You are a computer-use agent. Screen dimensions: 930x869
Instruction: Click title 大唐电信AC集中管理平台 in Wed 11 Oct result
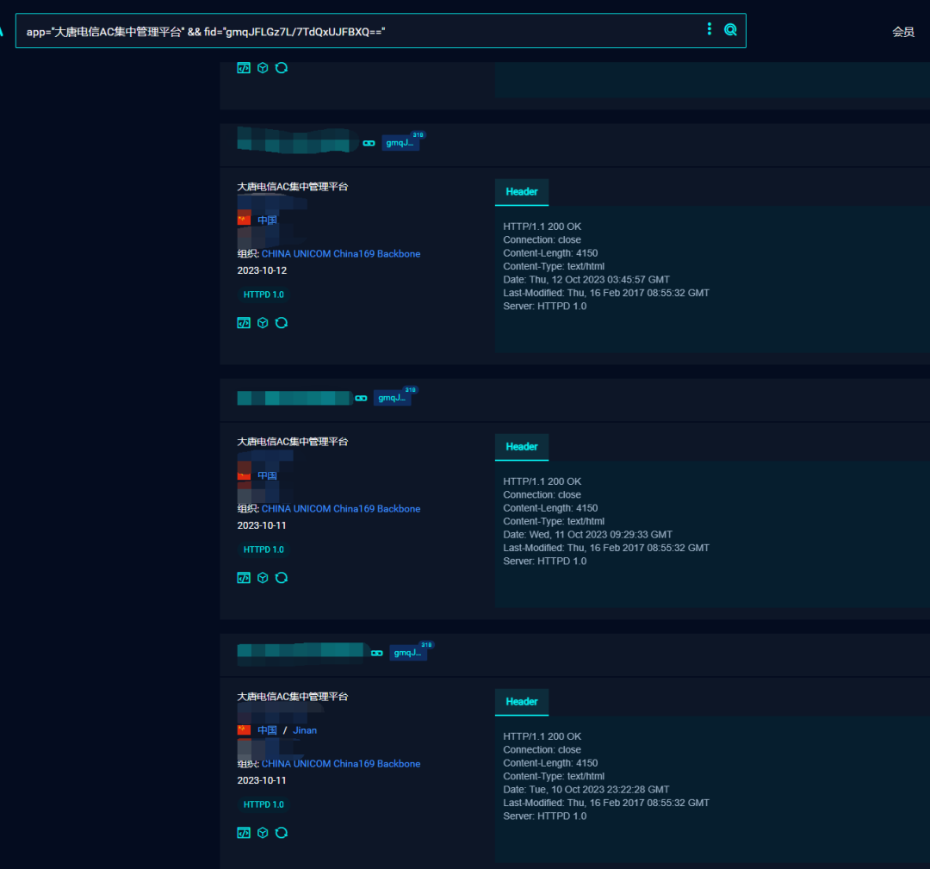(x=293, y=442)
